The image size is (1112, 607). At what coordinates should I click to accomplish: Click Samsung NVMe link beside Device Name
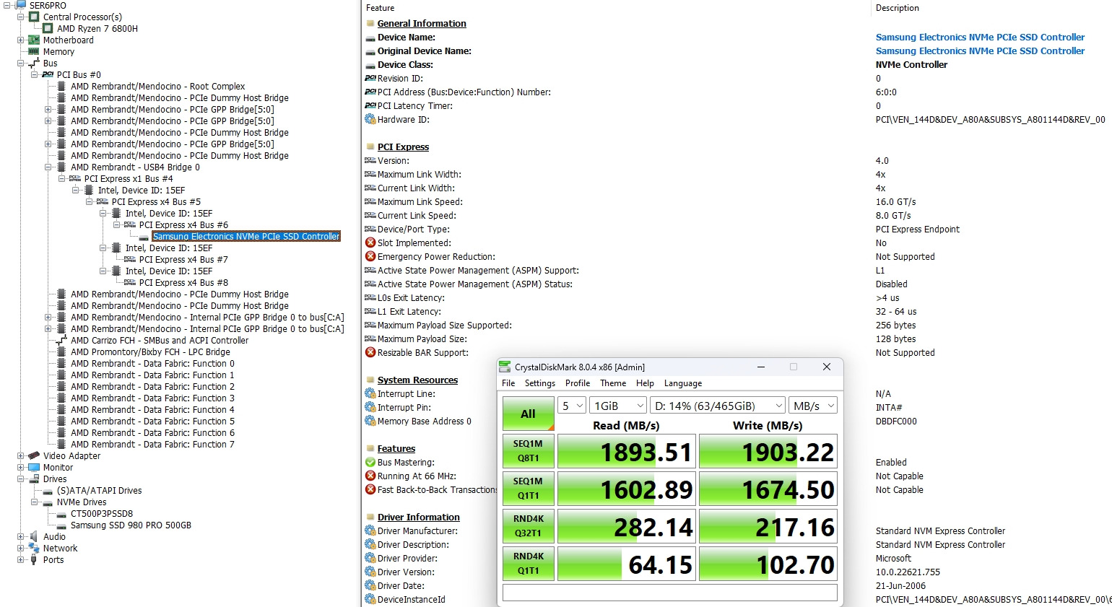click(x=980, y=37)
